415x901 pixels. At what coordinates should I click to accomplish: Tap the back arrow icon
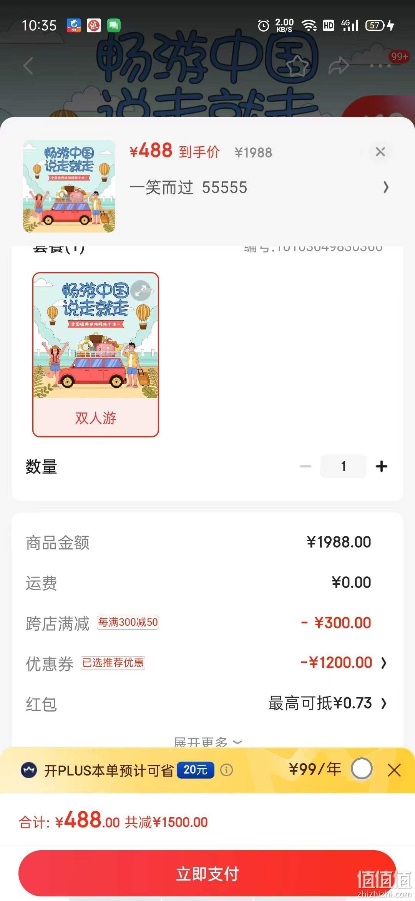click(x=28, y=65)
